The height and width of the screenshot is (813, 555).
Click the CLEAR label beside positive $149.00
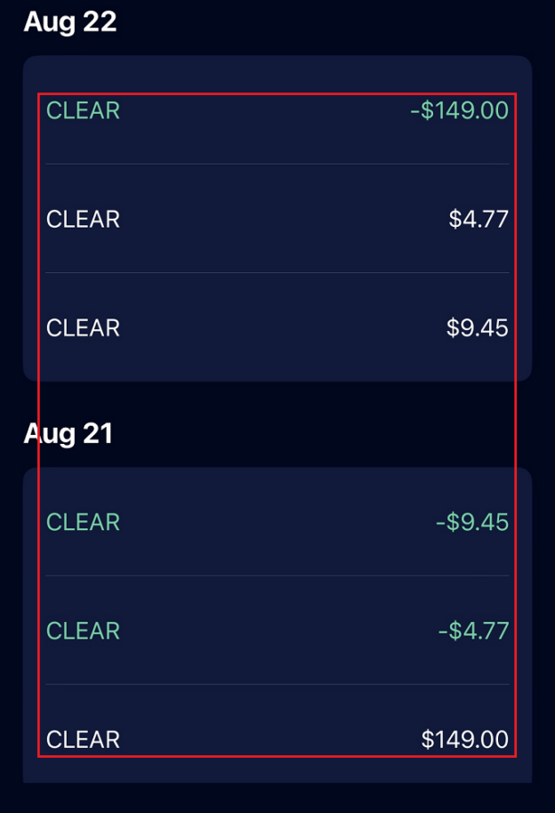83,739
